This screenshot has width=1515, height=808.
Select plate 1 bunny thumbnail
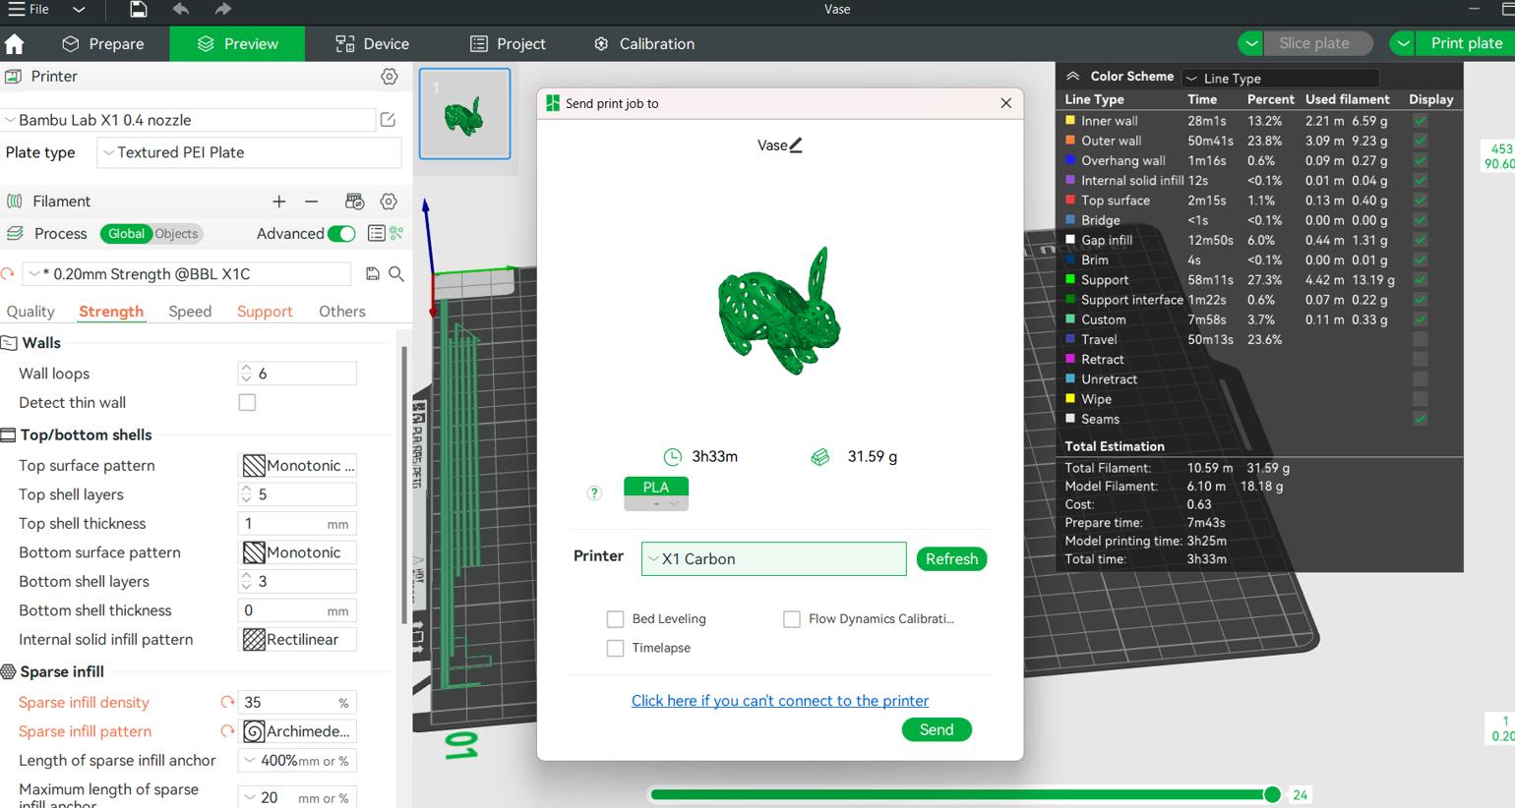click(464, 114)
